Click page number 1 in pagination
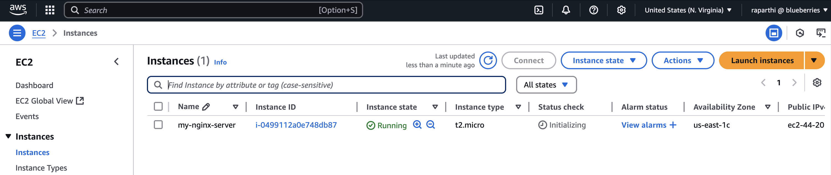Viewport: 831px width, 175px height. (x=778, y=83)
